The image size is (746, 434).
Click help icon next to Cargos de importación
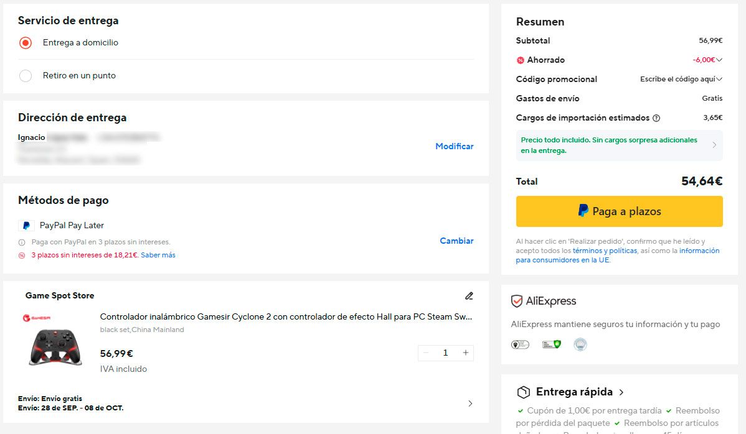coord(656,118)
